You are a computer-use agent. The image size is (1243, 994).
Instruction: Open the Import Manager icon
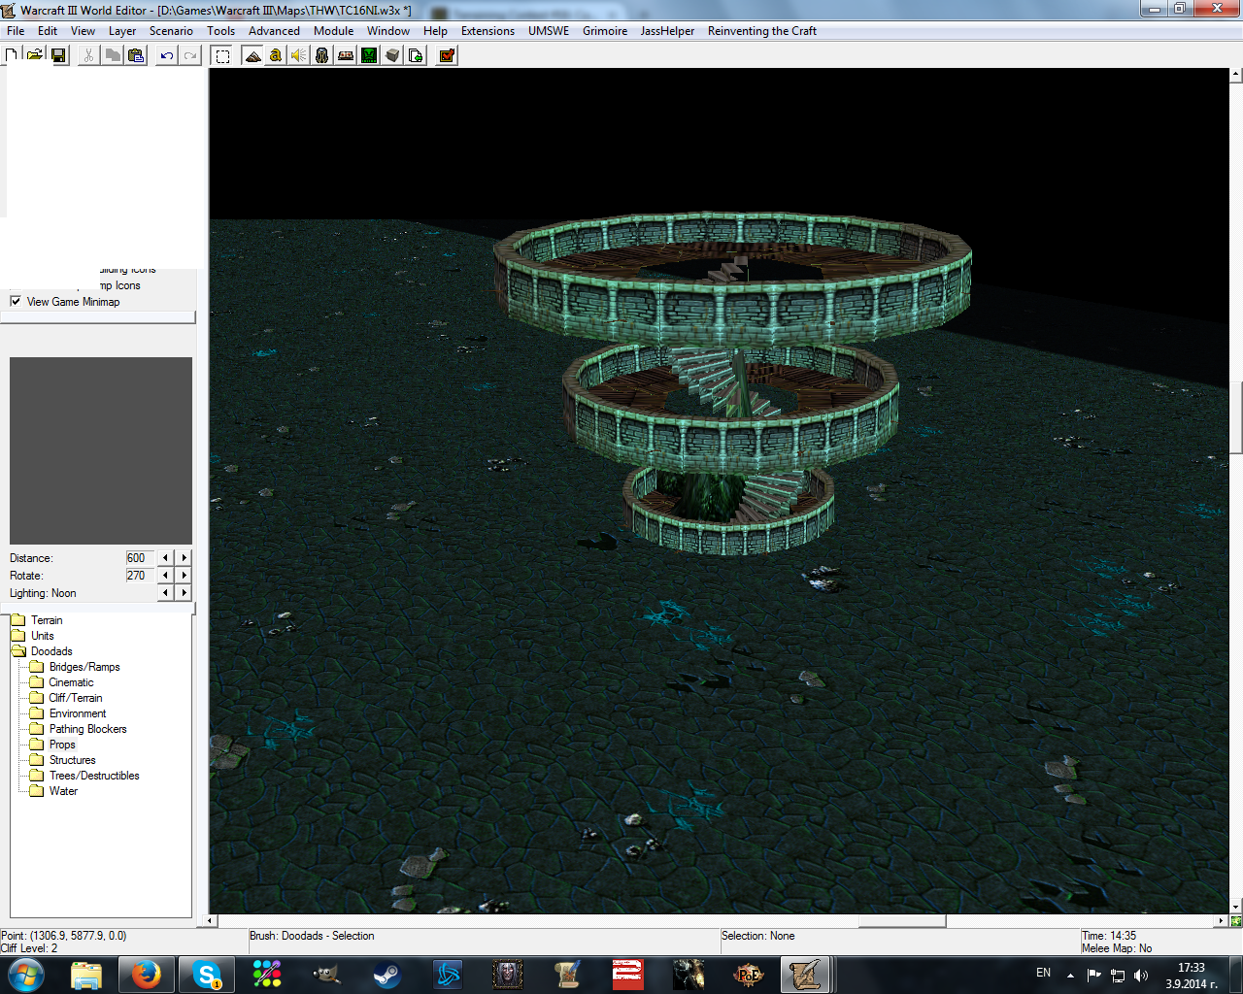(x=416, y=55)
